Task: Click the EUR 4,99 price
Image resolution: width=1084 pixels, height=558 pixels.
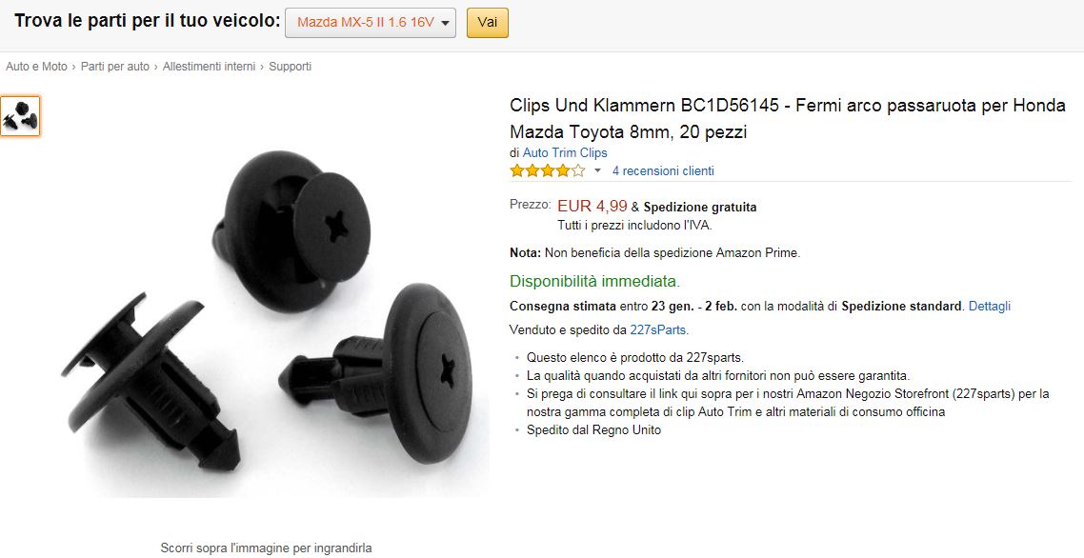Action: point(592,206)
